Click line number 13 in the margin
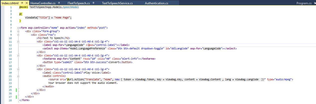This screenshot has width=316, height=104. point(10,48)
